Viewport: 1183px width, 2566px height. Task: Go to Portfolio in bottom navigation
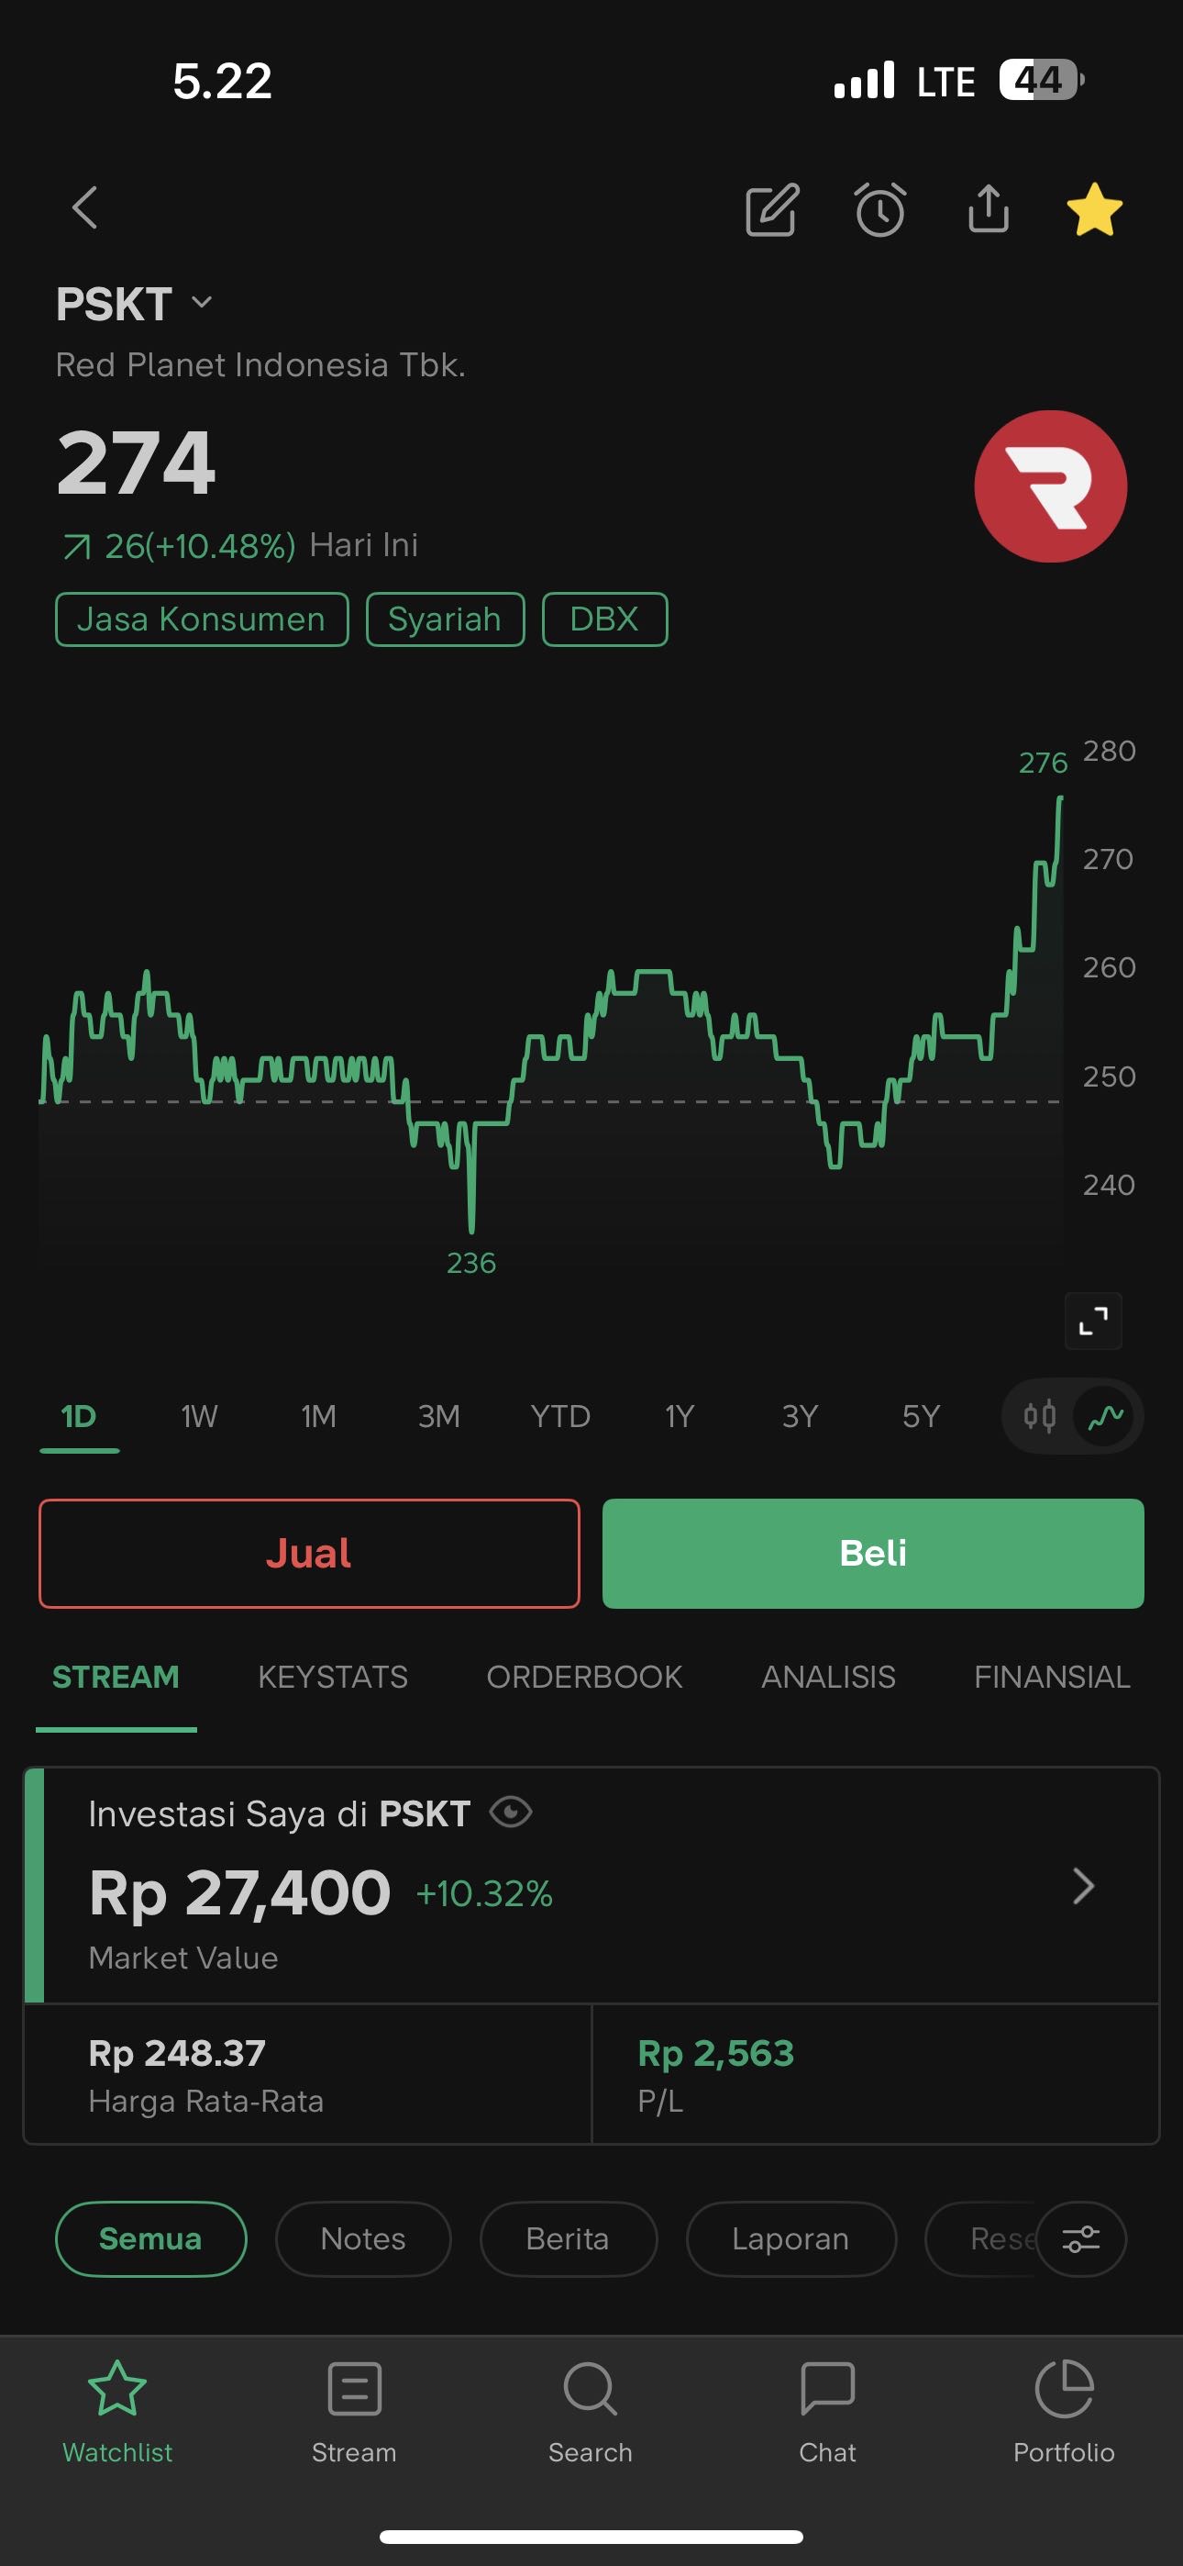point(1064,2410)
